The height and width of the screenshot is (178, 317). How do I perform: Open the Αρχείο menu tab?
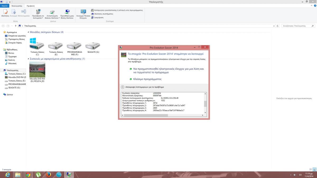5,6
